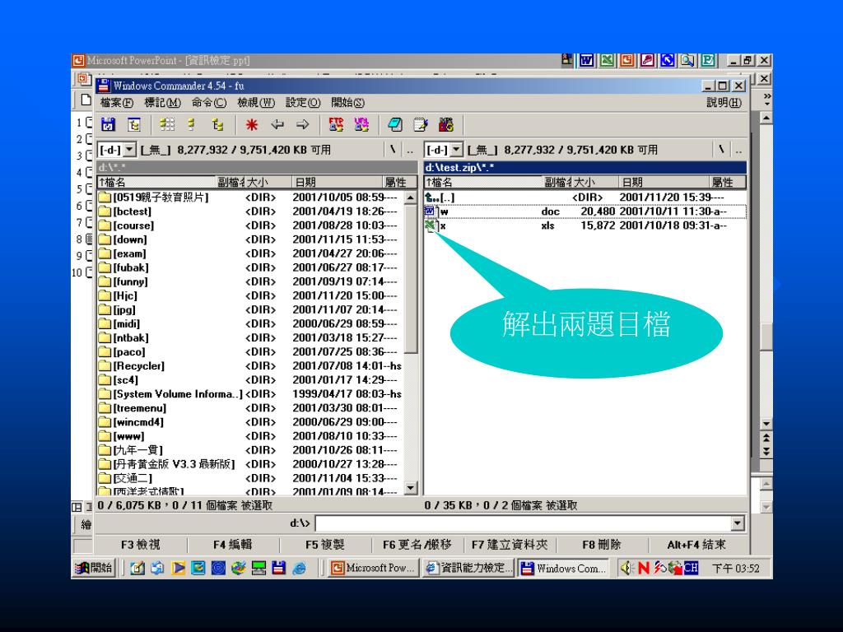Expand PowerPoint toolbar overflow chevron

(x=767, y=99)
